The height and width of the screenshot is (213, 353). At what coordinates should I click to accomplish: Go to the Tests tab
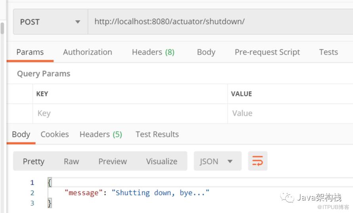[328, 52]
